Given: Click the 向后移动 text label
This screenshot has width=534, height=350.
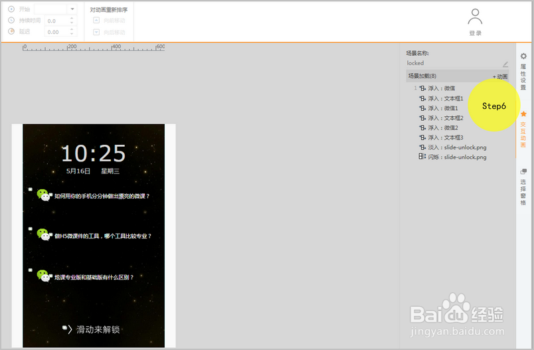Looking at the screenshot, I should tap(114, 33).
